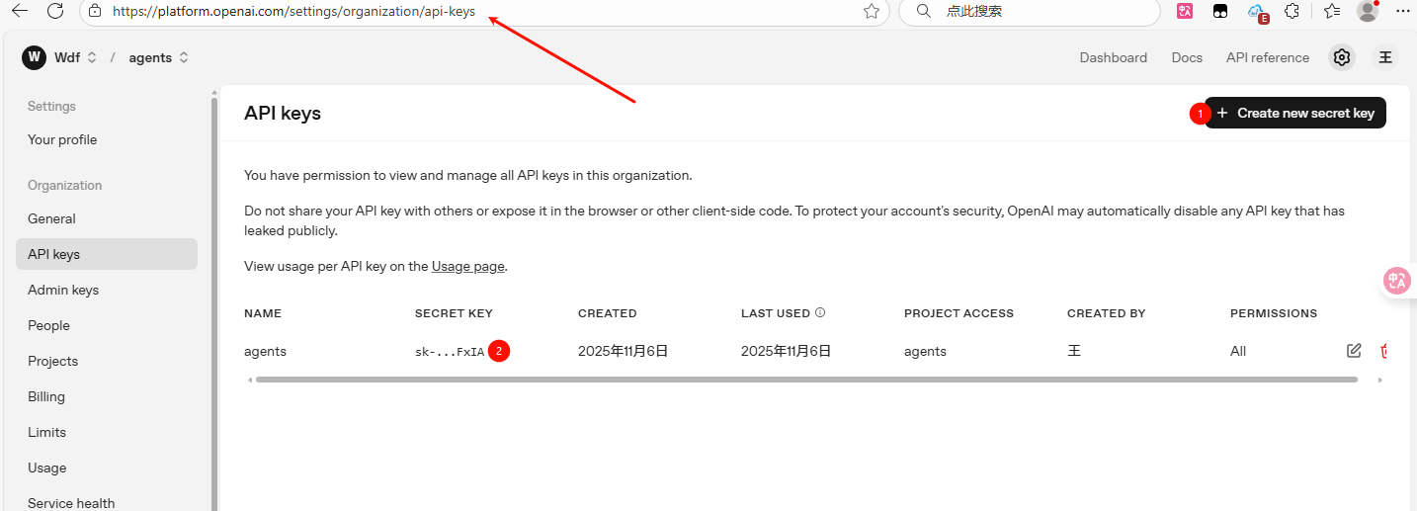Click the address bar URL
Screen dimensions: 1417x511
click(x=293, y=11)
